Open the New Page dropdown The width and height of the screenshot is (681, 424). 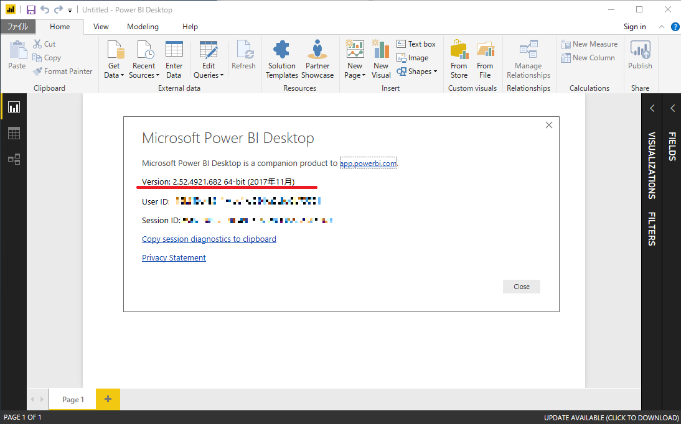(x=355, y=60)
